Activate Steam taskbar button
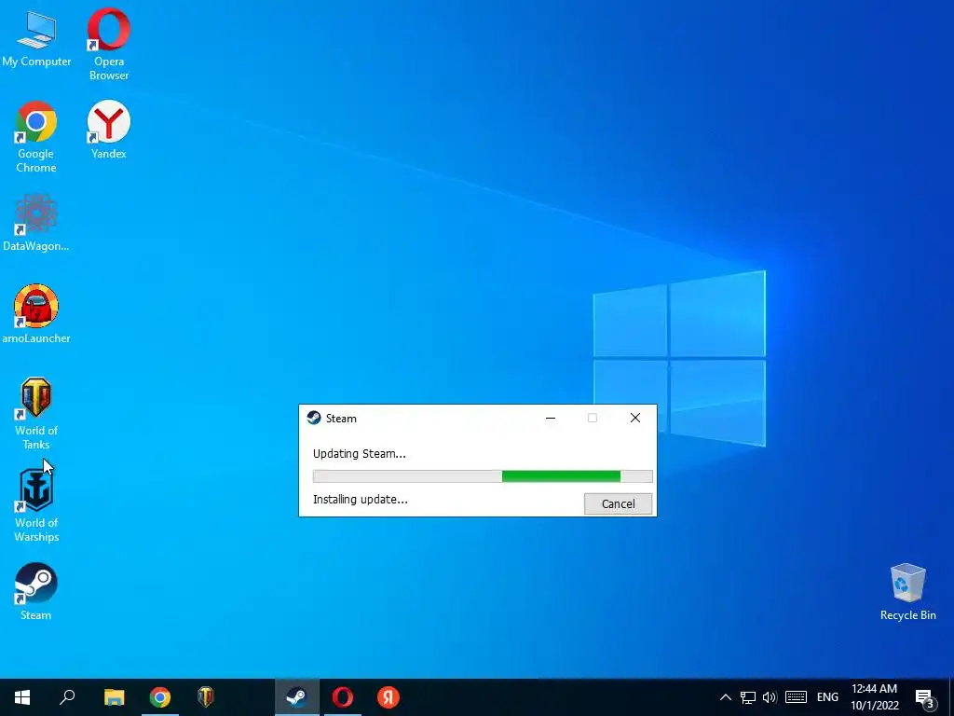The width and height of the screenshot is (954, 716). click(297, 697)
